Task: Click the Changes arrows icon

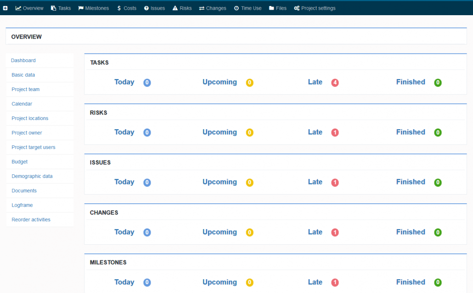Action: 202,8
